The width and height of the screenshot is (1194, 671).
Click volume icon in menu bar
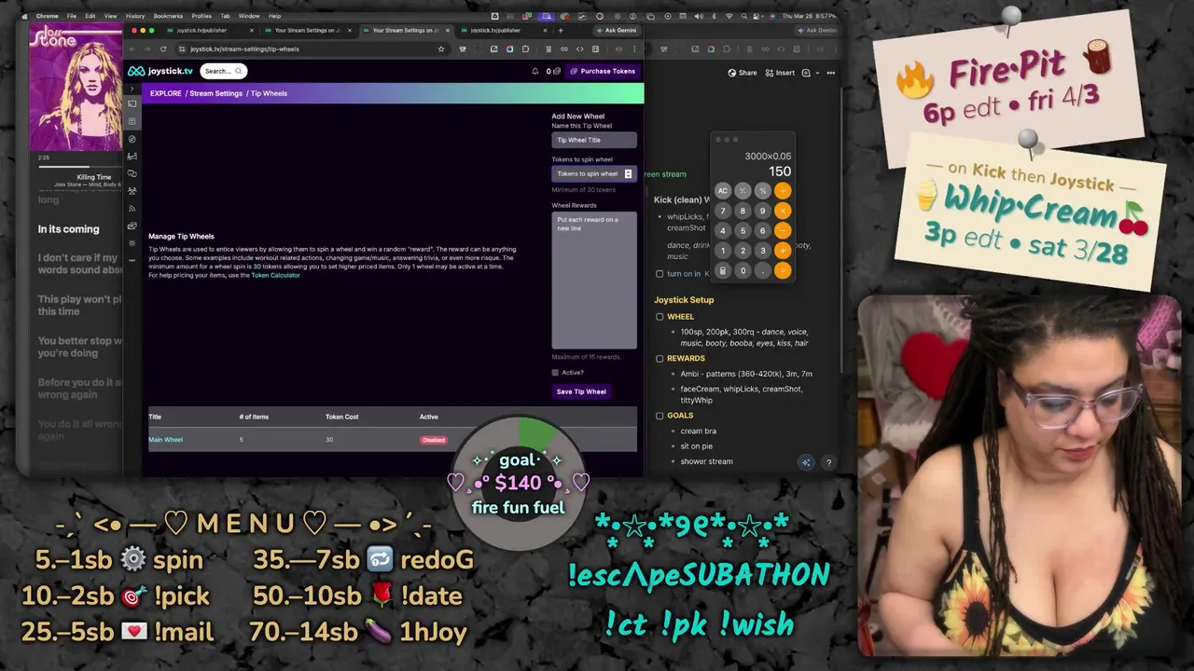pos(699,16)
